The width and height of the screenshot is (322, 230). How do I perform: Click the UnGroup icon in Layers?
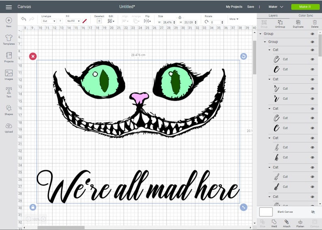tap(280, 22)
